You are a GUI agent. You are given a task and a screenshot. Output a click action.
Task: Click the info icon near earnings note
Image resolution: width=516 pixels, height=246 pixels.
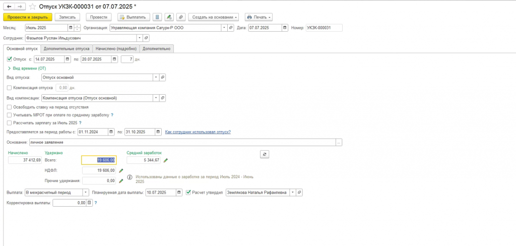pyautogui.click(x=130, y=177)
